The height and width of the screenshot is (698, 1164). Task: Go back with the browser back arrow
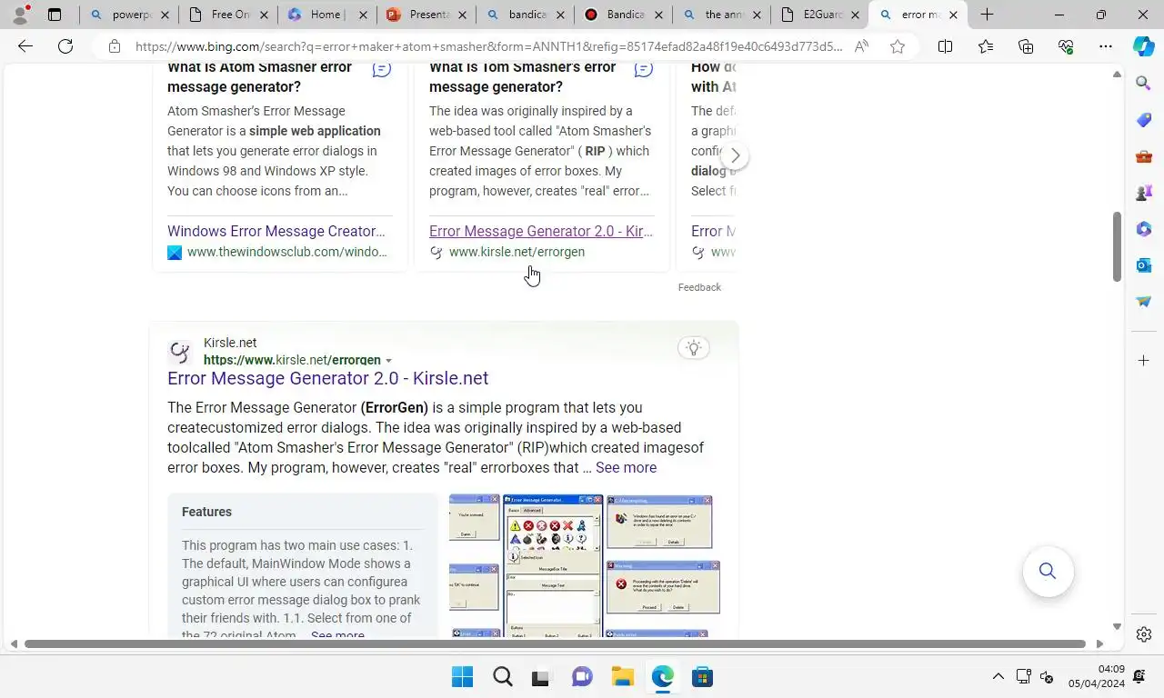pyautogui.click(x=25, y=46)
